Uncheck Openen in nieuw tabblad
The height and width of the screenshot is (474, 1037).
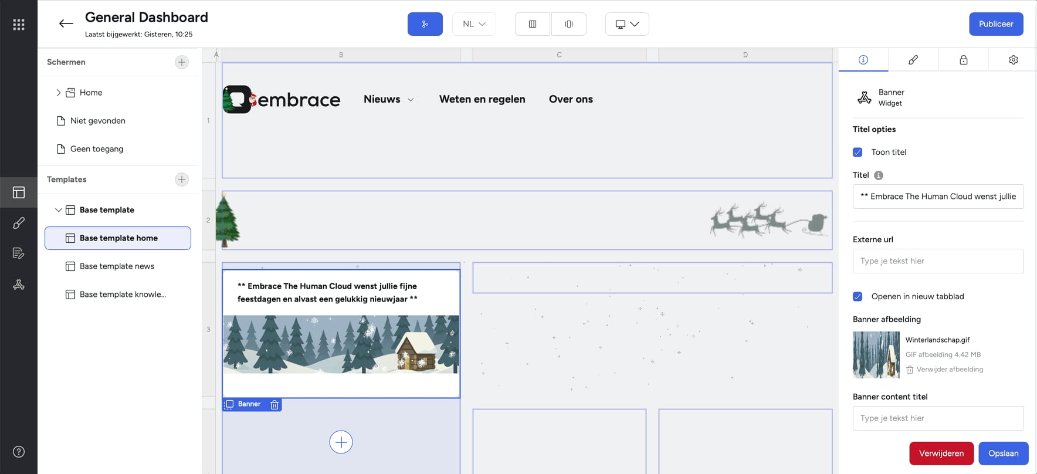858,296
